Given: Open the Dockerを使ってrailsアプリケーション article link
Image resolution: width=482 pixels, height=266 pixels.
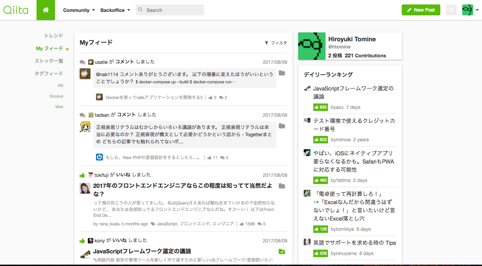Looking at the screenshot, I should click(x=154, y=97).
